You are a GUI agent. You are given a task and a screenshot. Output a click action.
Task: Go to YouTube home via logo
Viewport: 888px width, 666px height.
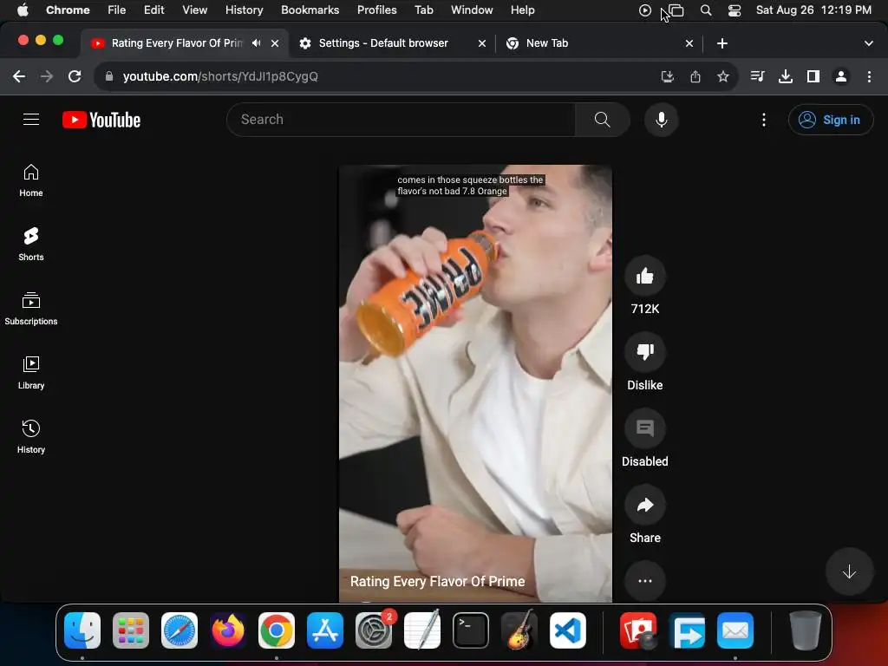pyautogui.click(x=101, y=120)
